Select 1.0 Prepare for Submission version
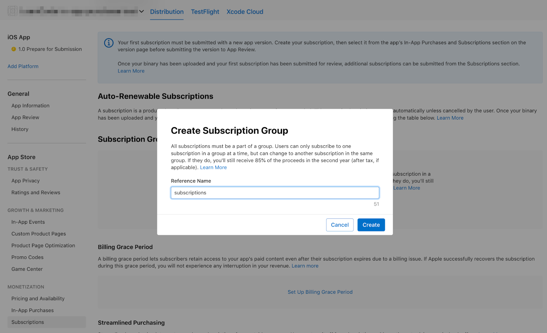 click(50, 49)
